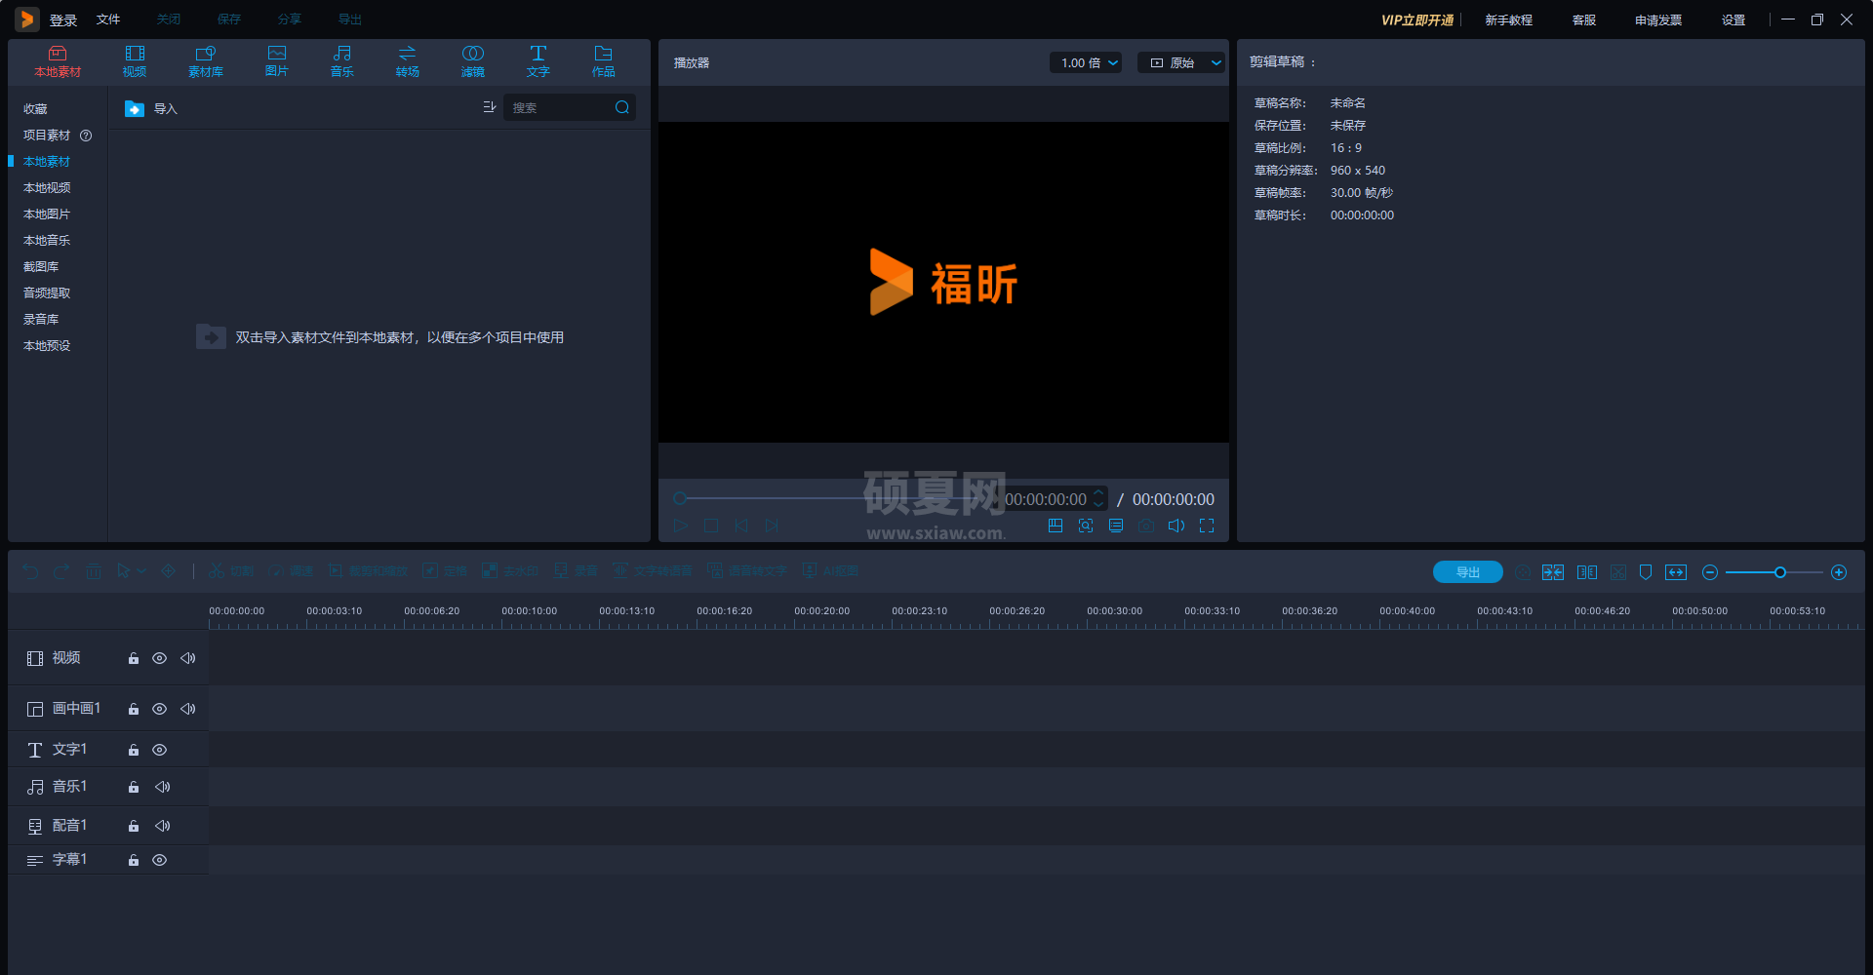
Task: Click the 裁剪和缩放 crop and zoom tool
Action: [x=368, y=571]
